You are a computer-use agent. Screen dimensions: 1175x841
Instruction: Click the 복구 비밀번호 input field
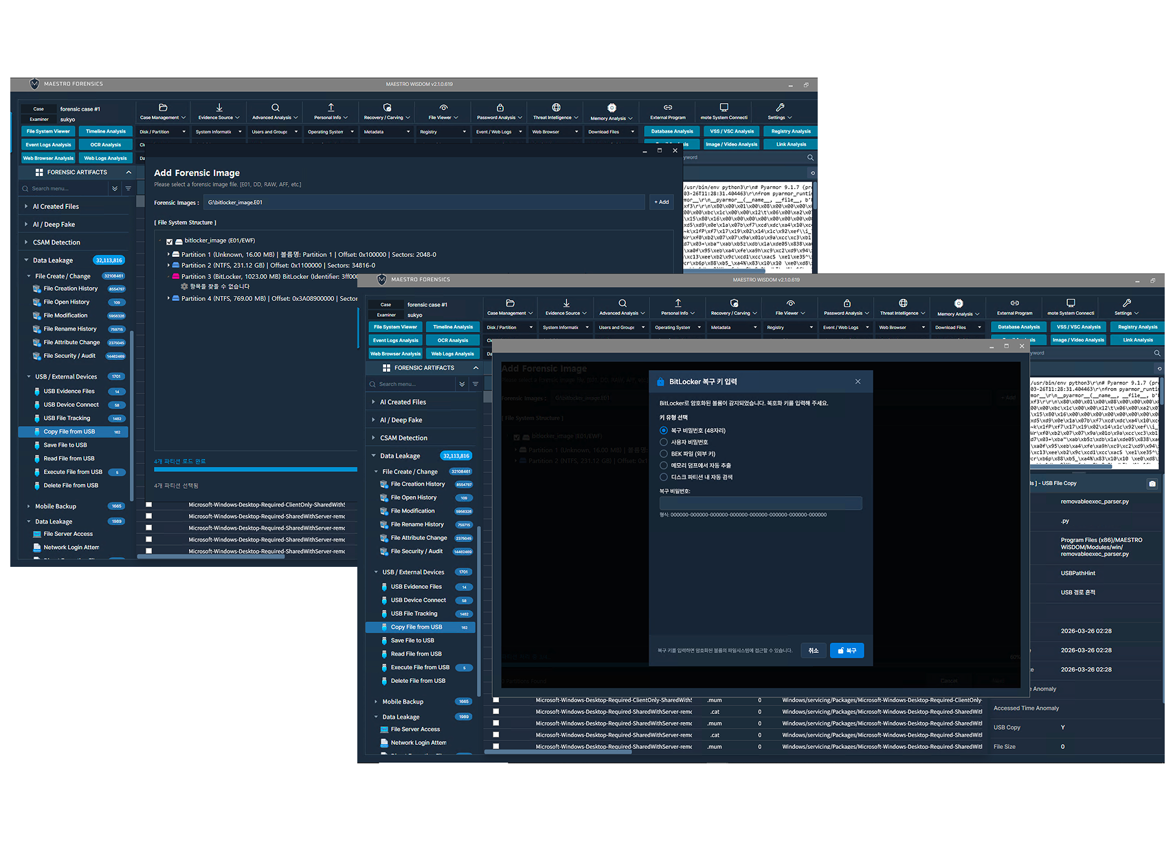761,503
